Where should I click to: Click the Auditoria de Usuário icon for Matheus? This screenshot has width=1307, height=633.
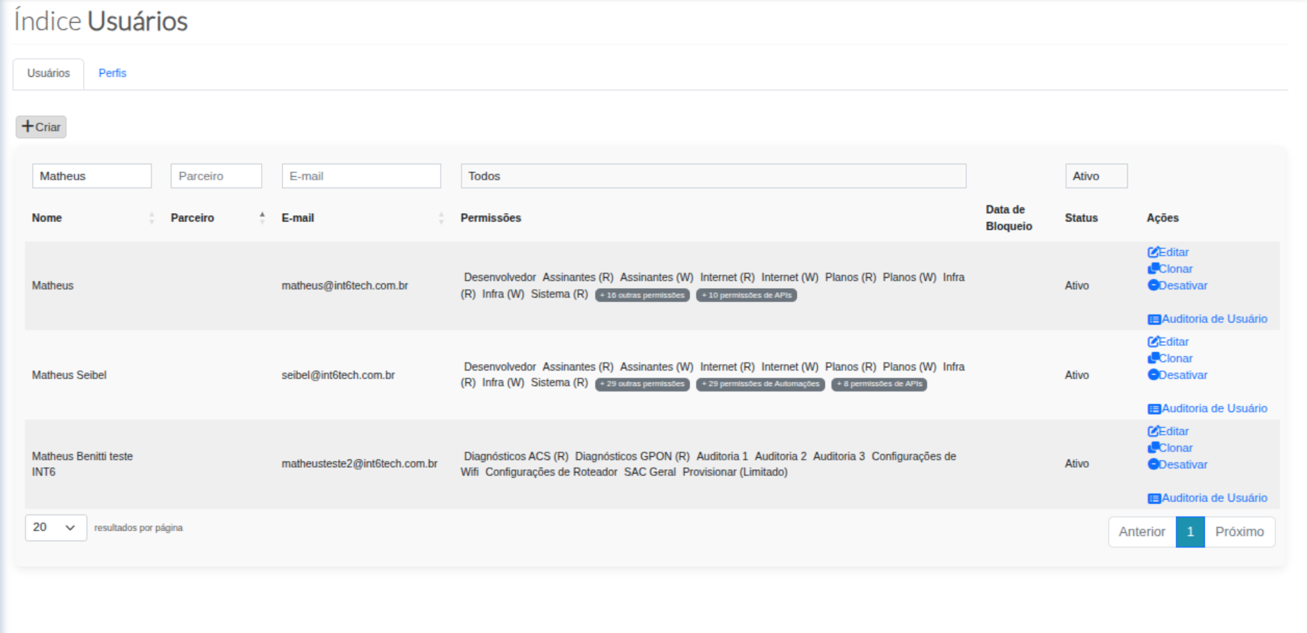(1154, 319)
